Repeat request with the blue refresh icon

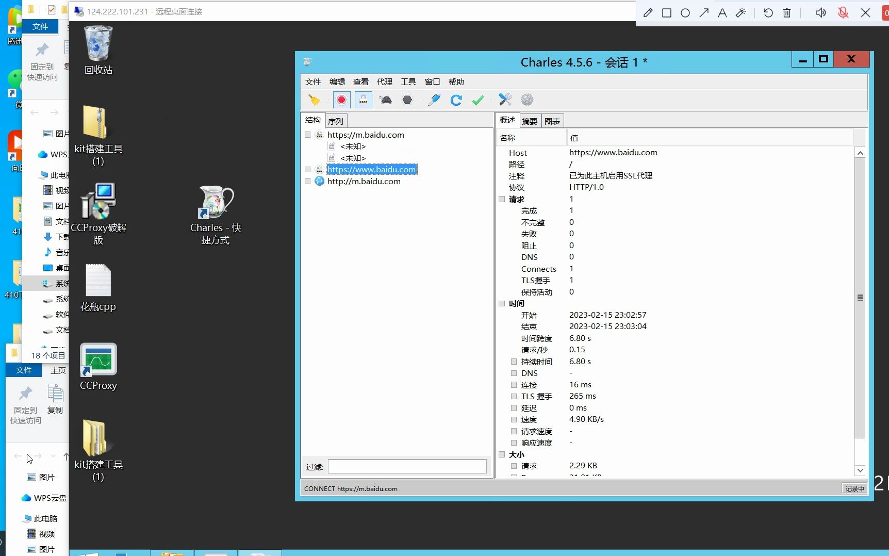456,100
